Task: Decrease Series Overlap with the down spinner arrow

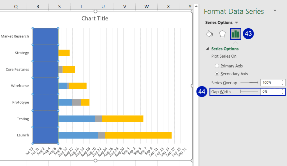Action: point(282,84)
